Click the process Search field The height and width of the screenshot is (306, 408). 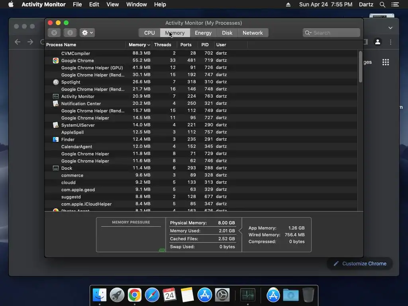[331, 33]
